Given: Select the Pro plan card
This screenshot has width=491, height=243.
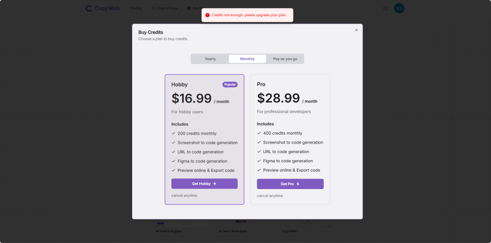Looking at the screenshot, I should tap(290, 139).
